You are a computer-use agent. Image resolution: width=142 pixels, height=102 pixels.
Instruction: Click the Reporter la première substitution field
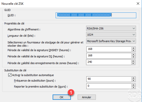109,86
